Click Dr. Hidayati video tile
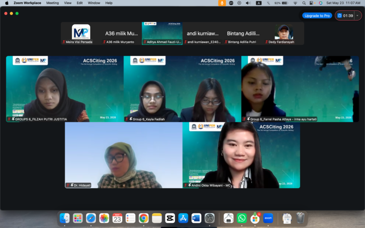 click(x=124, y=155)
